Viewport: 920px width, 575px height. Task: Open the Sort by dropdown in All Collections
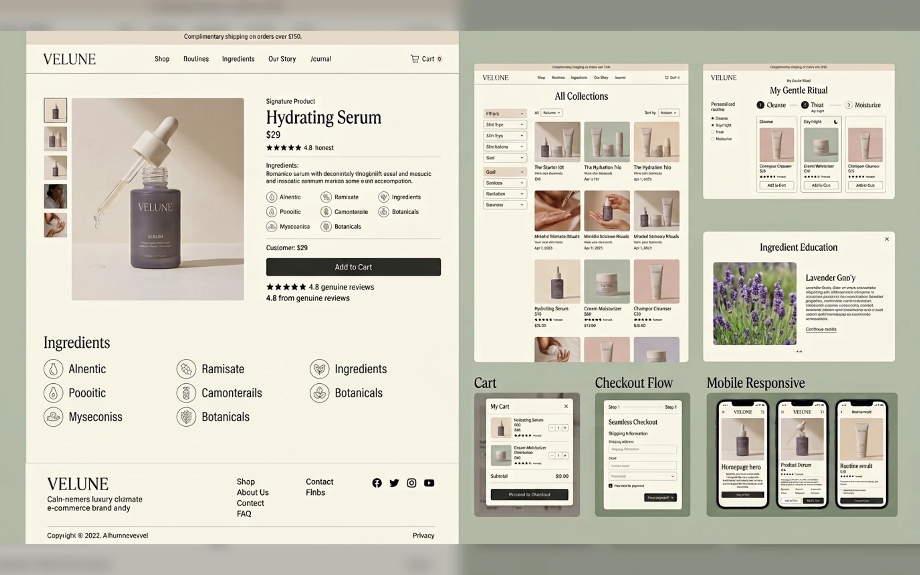point(669,113)
